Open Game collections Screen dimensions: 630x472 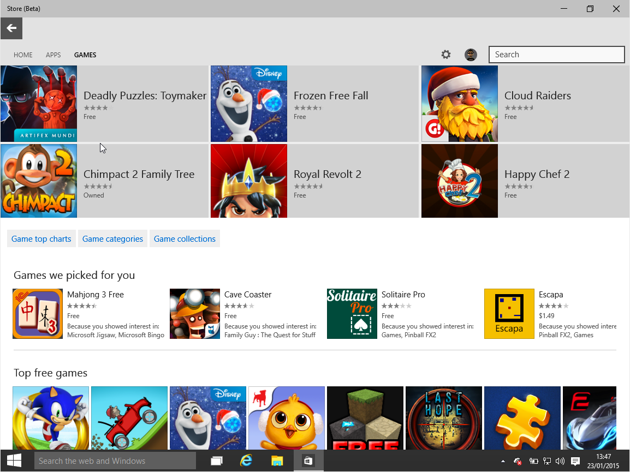185,238
